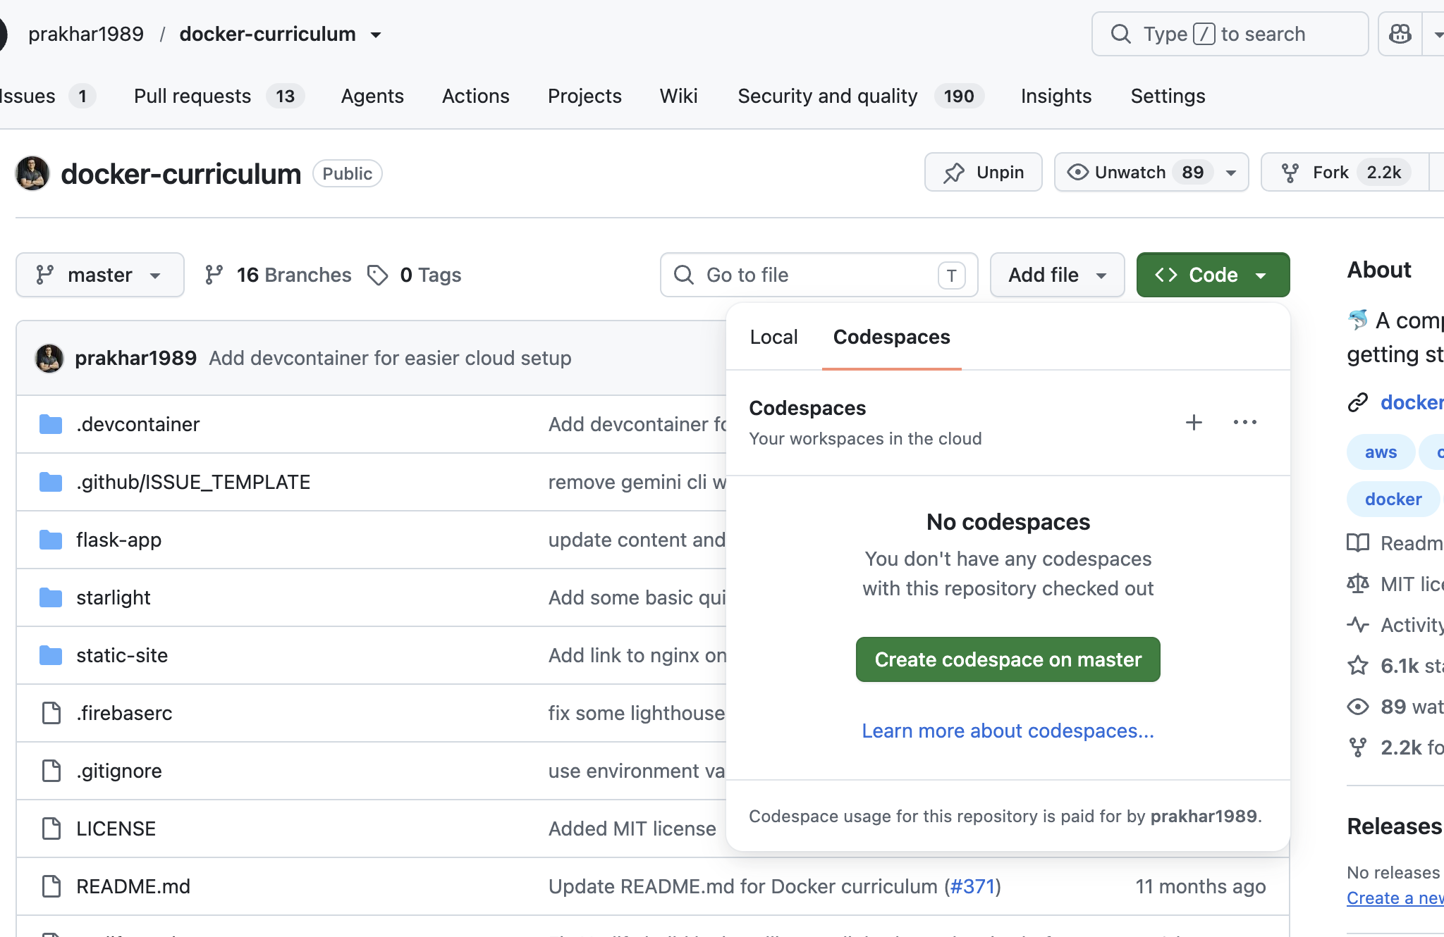Image resolution: width=1444 pixels, height=937 pixels.
Task: Click the eye icon beside 89 watching
Action: [x=1358, y=707]
